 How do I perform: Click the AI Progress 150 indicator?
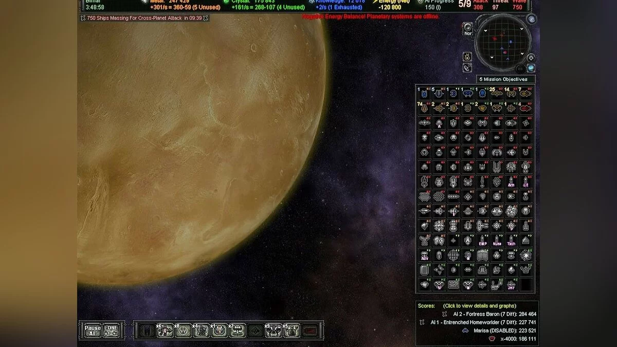tap(435, 5)
